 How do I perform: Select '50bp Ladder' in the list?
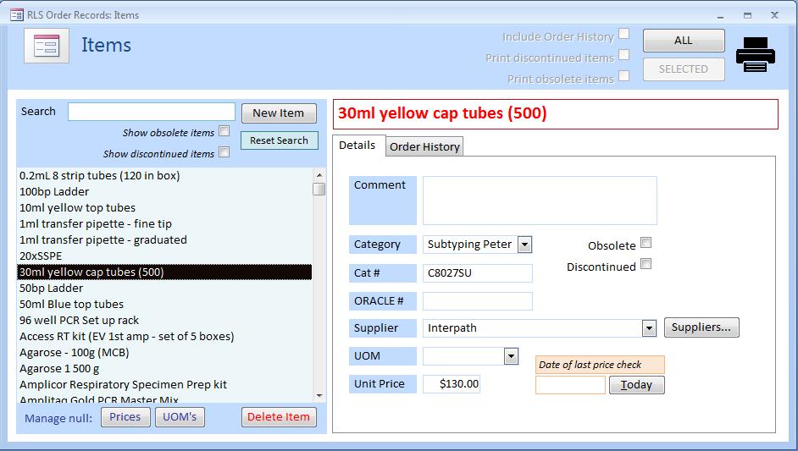coord(165,289)
